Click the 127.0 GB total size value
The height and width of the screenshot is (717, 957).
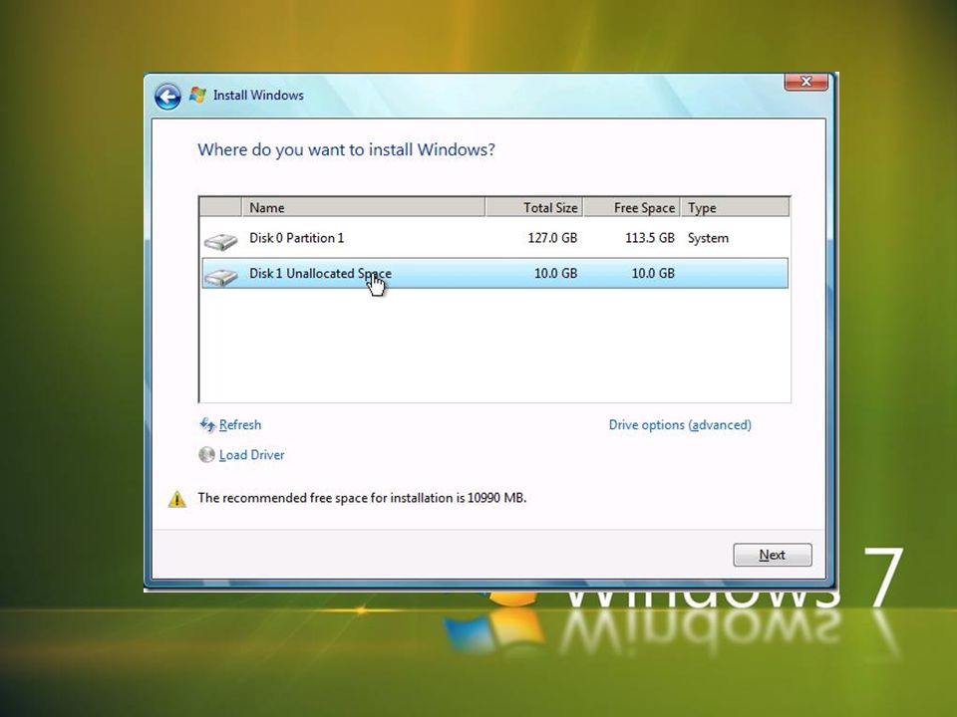click(552, 238)
